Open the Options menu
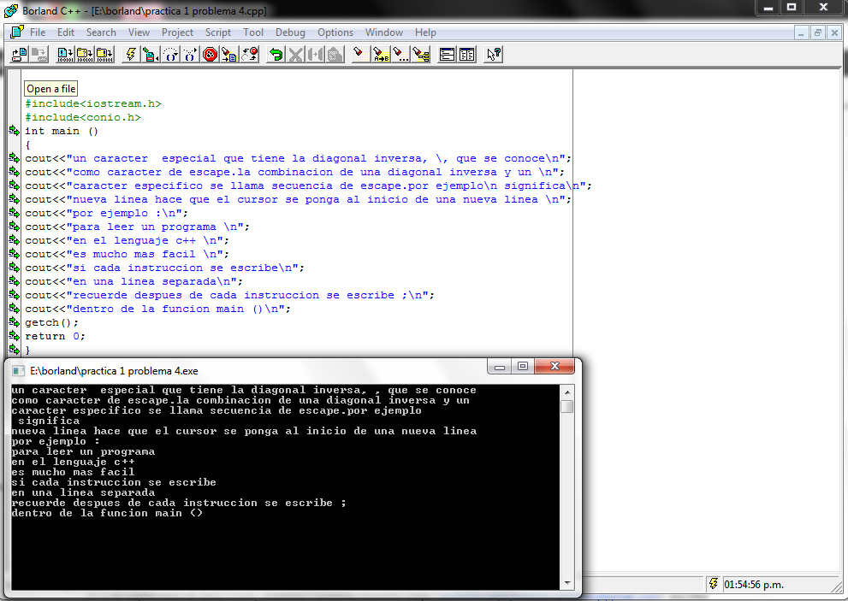 pyautogui.click(x=335, y=32)
